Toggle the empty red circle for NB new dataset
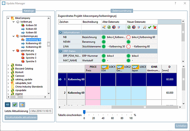 pyautogui.click(x=129, y=37)
